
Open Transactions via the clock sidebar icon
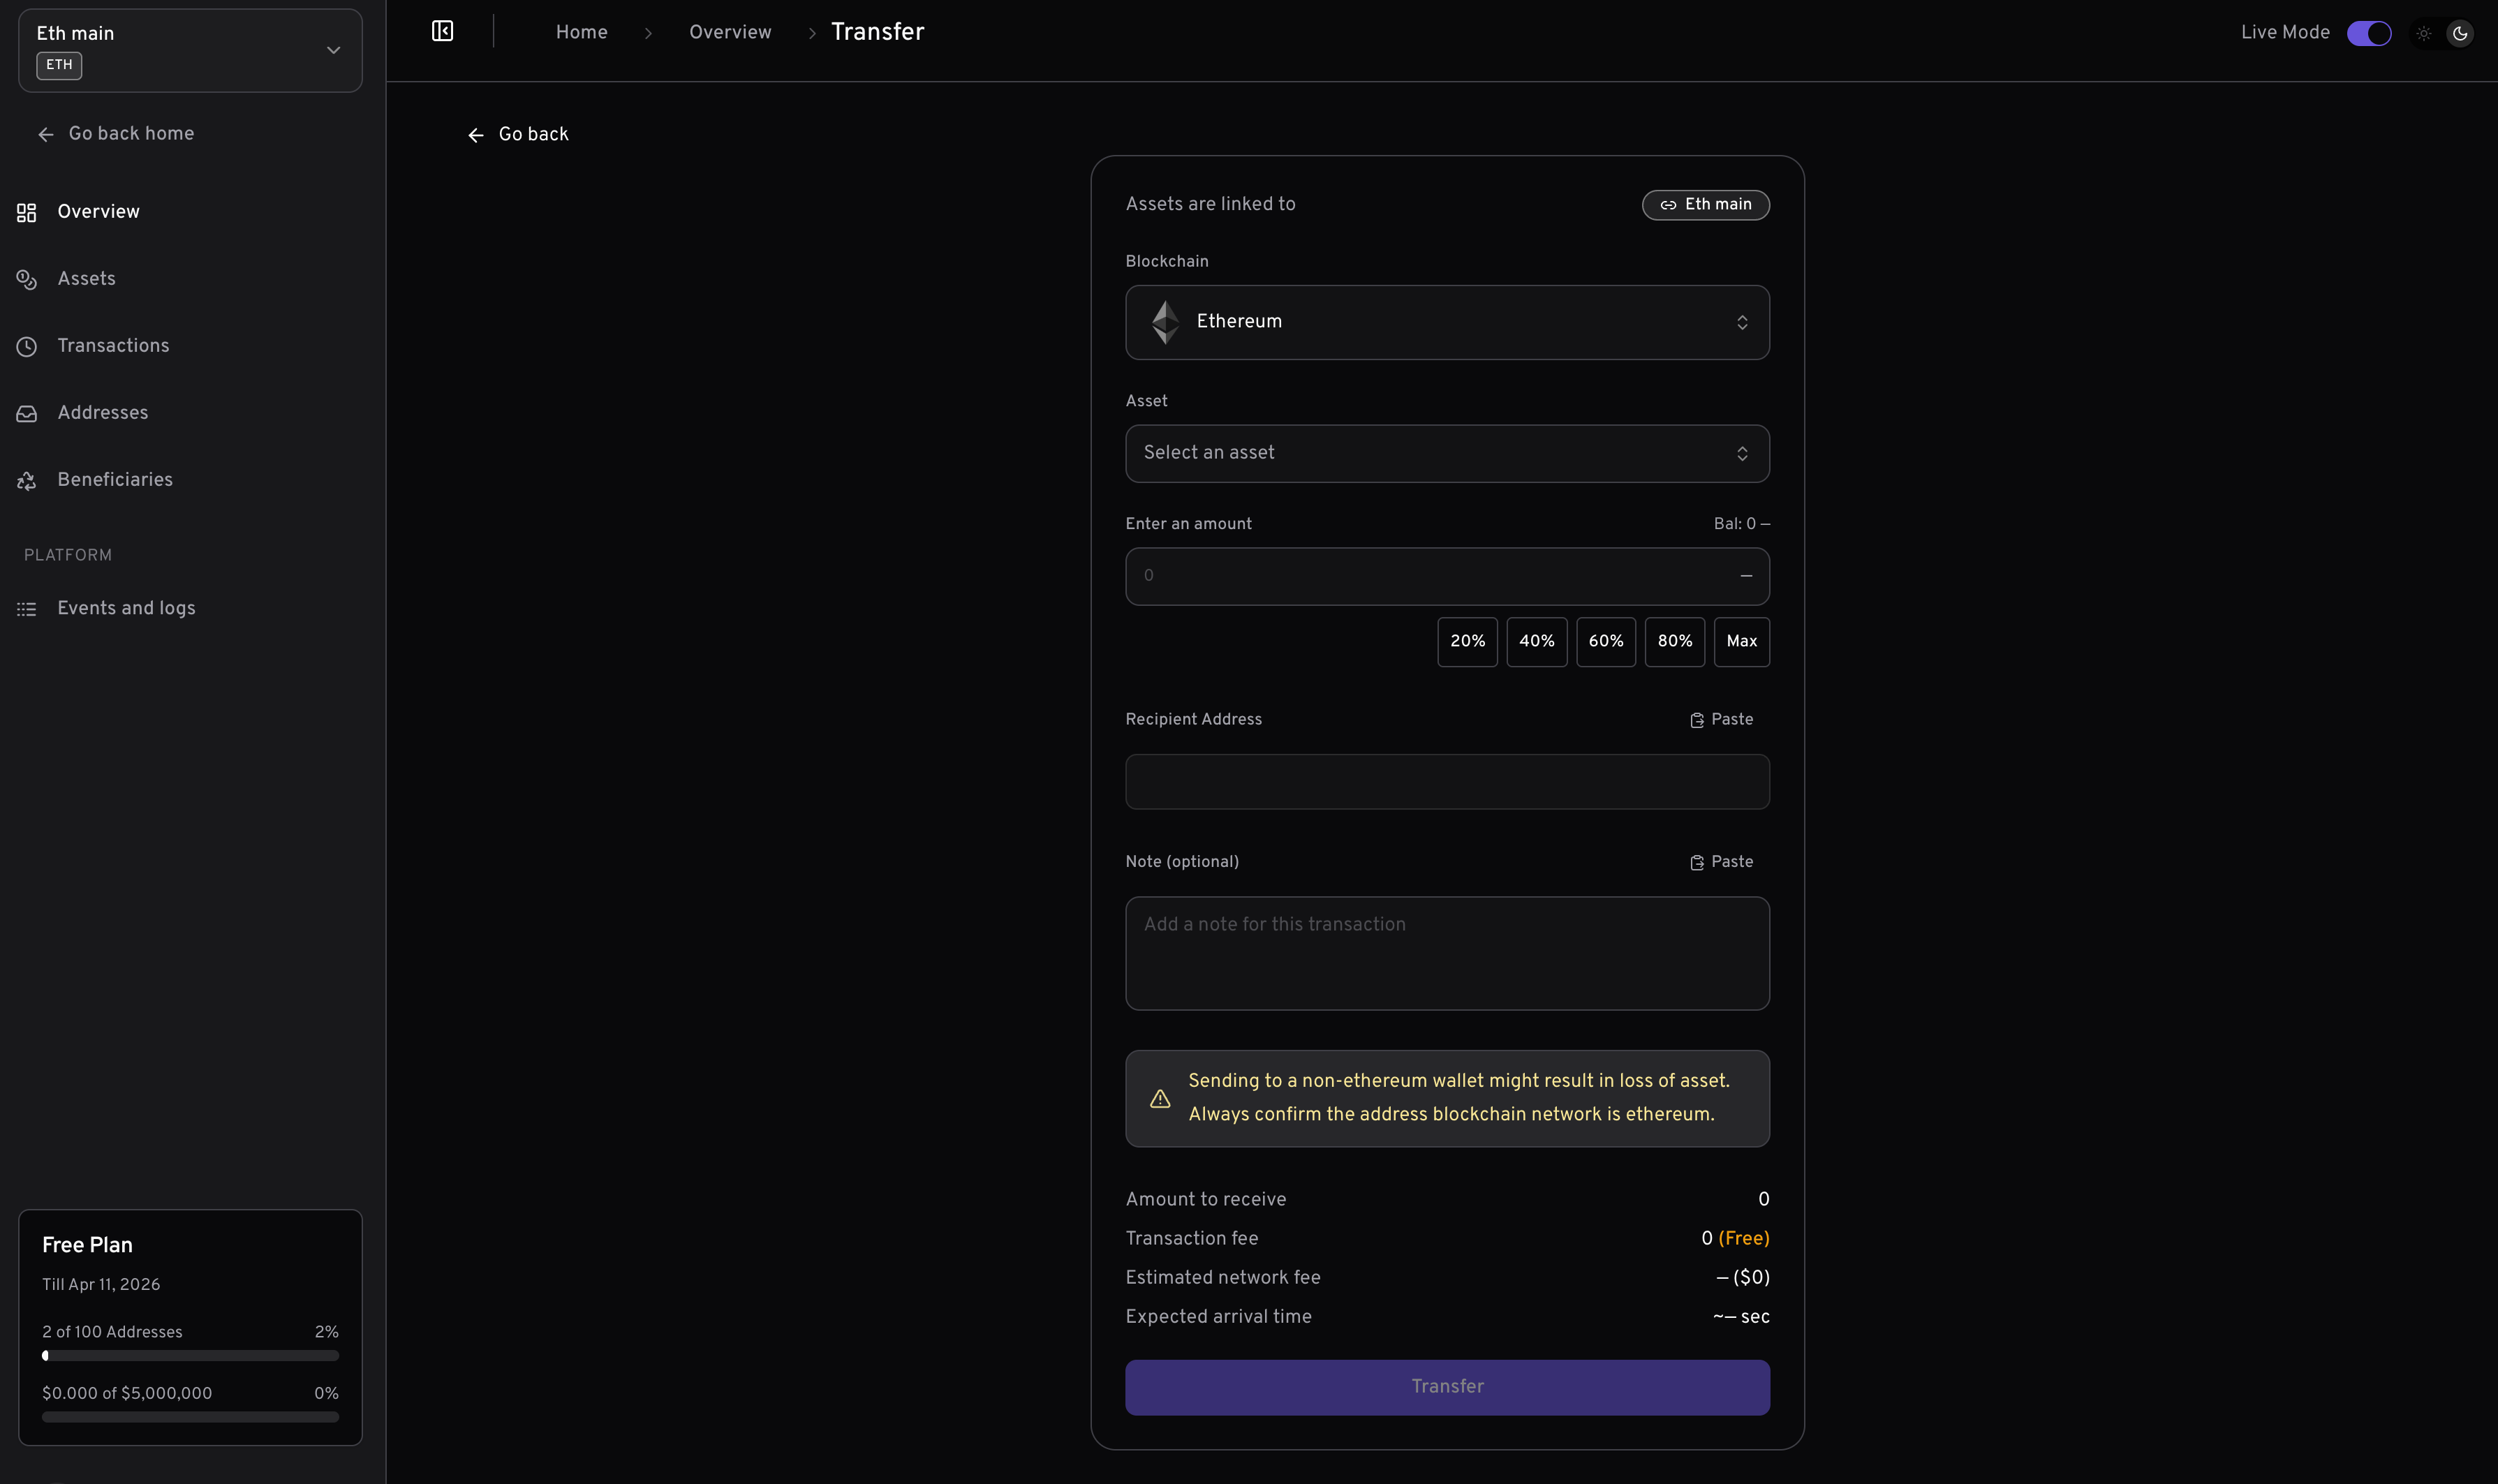pyautogui.click(x=26, y=346)
